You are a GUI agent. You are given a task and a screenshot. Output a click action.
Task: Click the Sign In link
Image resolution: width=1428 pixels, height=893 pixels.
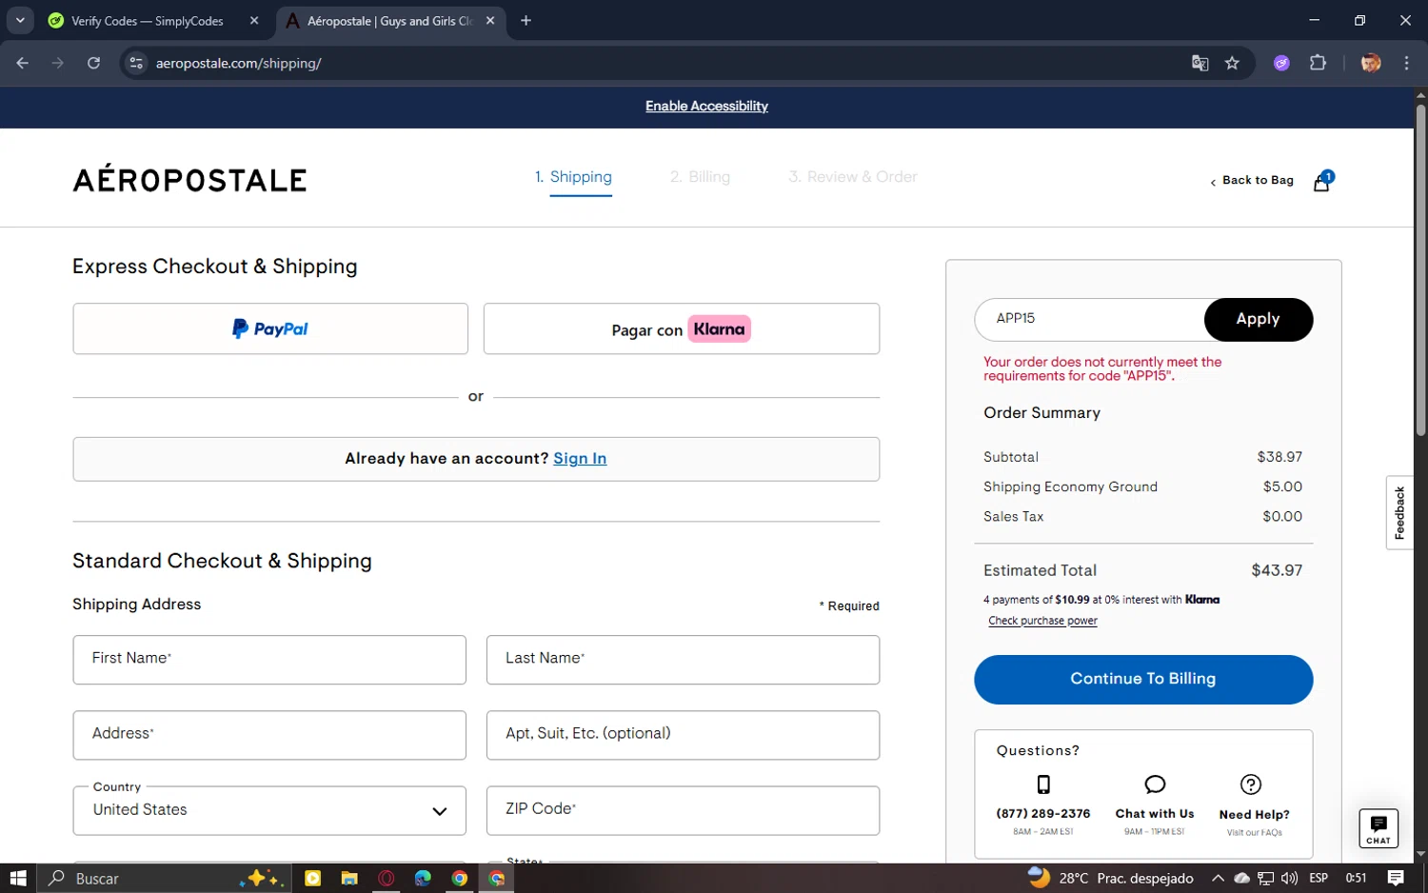tap(580, 459)
